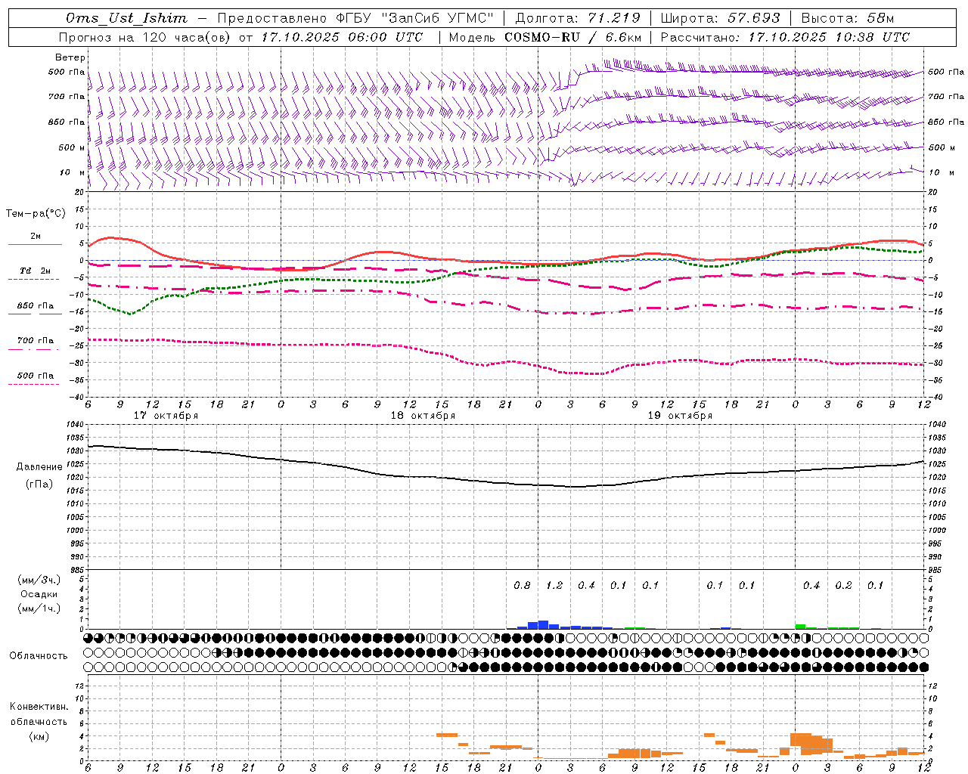
Task: Click the (км) convective height unit label
Action: coord(39,736)
